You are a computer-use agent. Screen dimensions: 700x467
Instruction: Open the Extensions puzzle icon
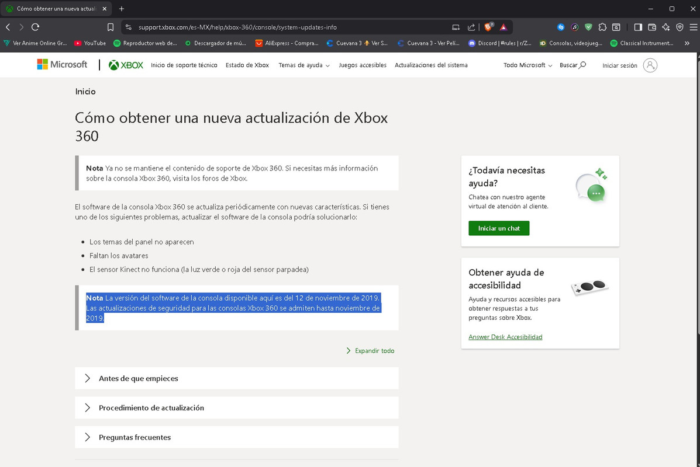[x=602, y=27]
